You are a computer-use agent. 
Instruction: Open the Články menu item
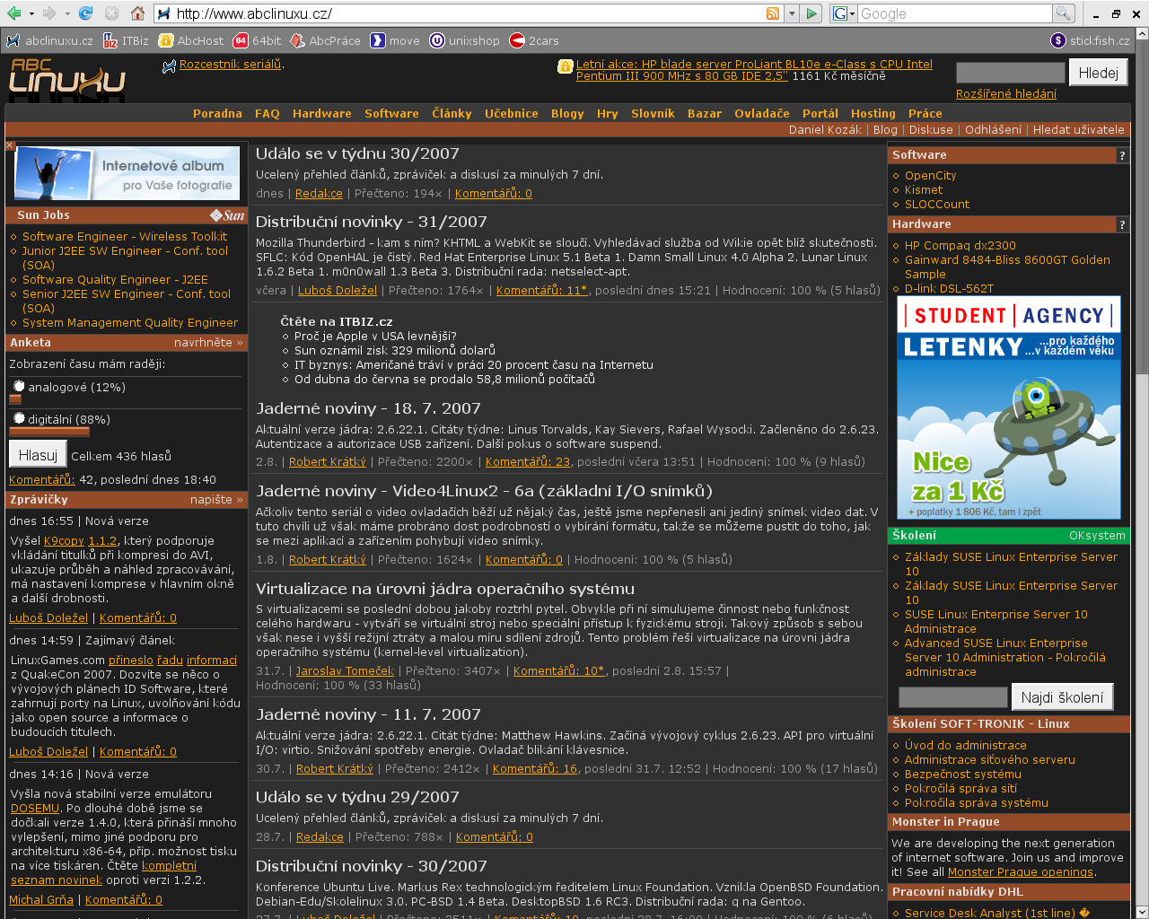tap(452, 114)
